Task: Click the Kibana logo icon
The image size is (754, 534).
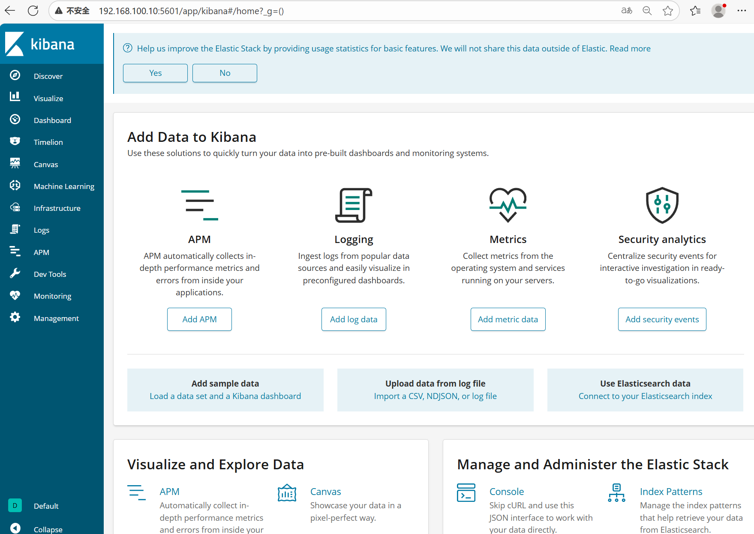Action: coord(15,44)
